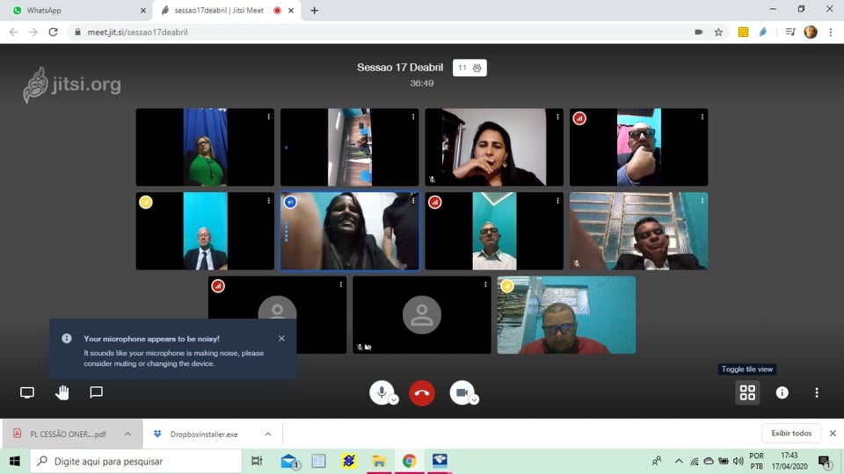Click the jitsi.org logo
This screenshot has height=474, width=844.
pos(72,85)
